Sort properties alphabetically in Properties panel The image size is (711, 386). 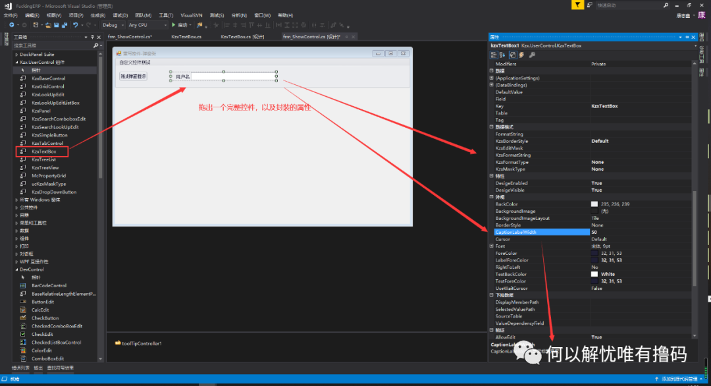[x=502, y=55]
